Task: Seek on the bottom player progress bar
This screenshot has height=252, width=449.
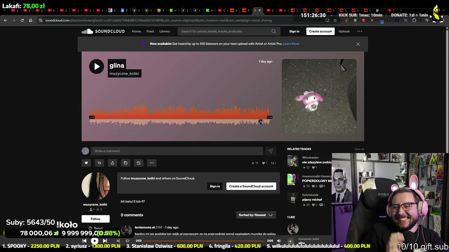Action: 204,241
